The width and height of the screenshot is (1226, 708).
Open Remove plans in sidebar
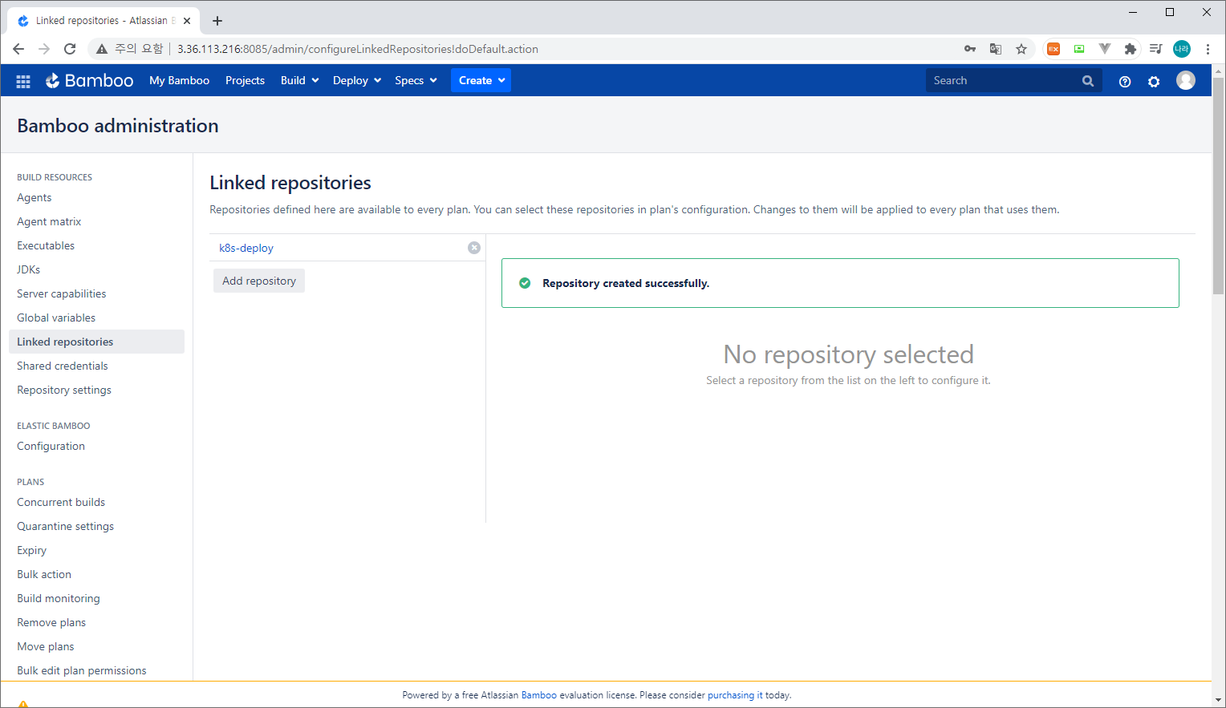click(51, 622)
